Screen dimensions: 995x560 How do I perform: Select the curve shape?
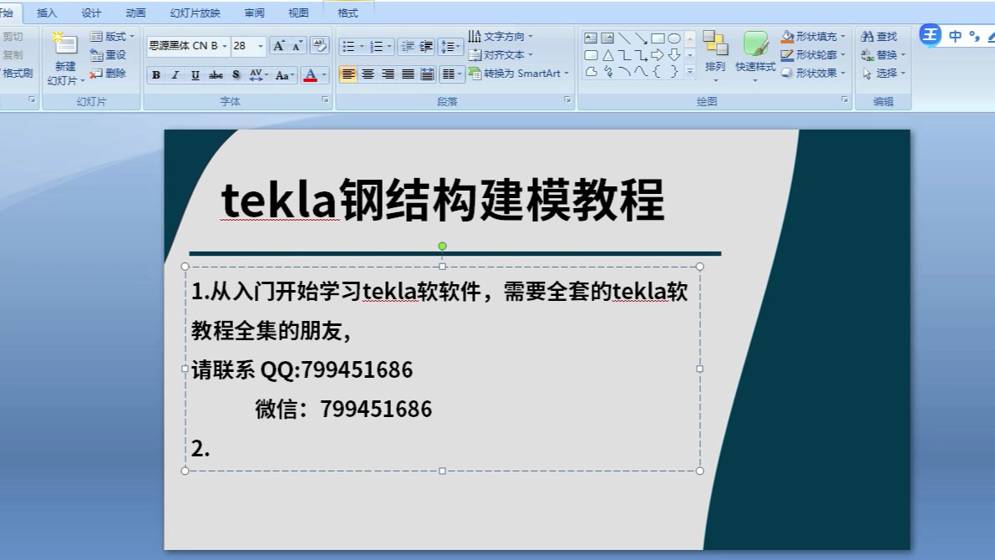point(641,72)
